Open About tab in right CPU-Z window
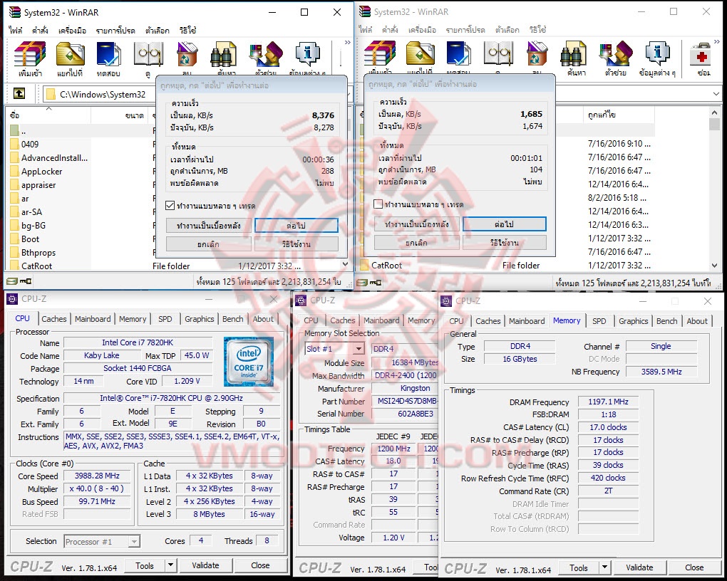The height and width of the screenshot is (581, 727). coord(697,321)
